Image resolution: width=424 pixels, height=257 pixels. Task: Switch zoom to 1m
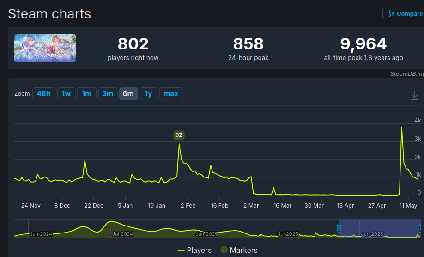pos(87,94)
